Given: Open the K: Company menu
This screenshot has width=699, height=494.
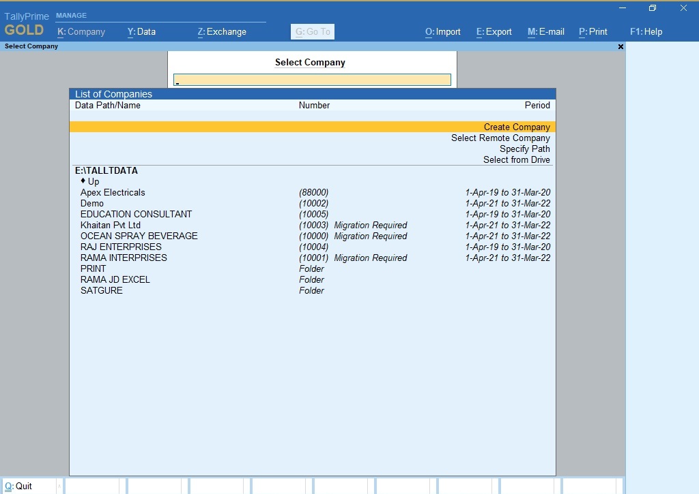Looking at the screenshot, I should point(81,31).
